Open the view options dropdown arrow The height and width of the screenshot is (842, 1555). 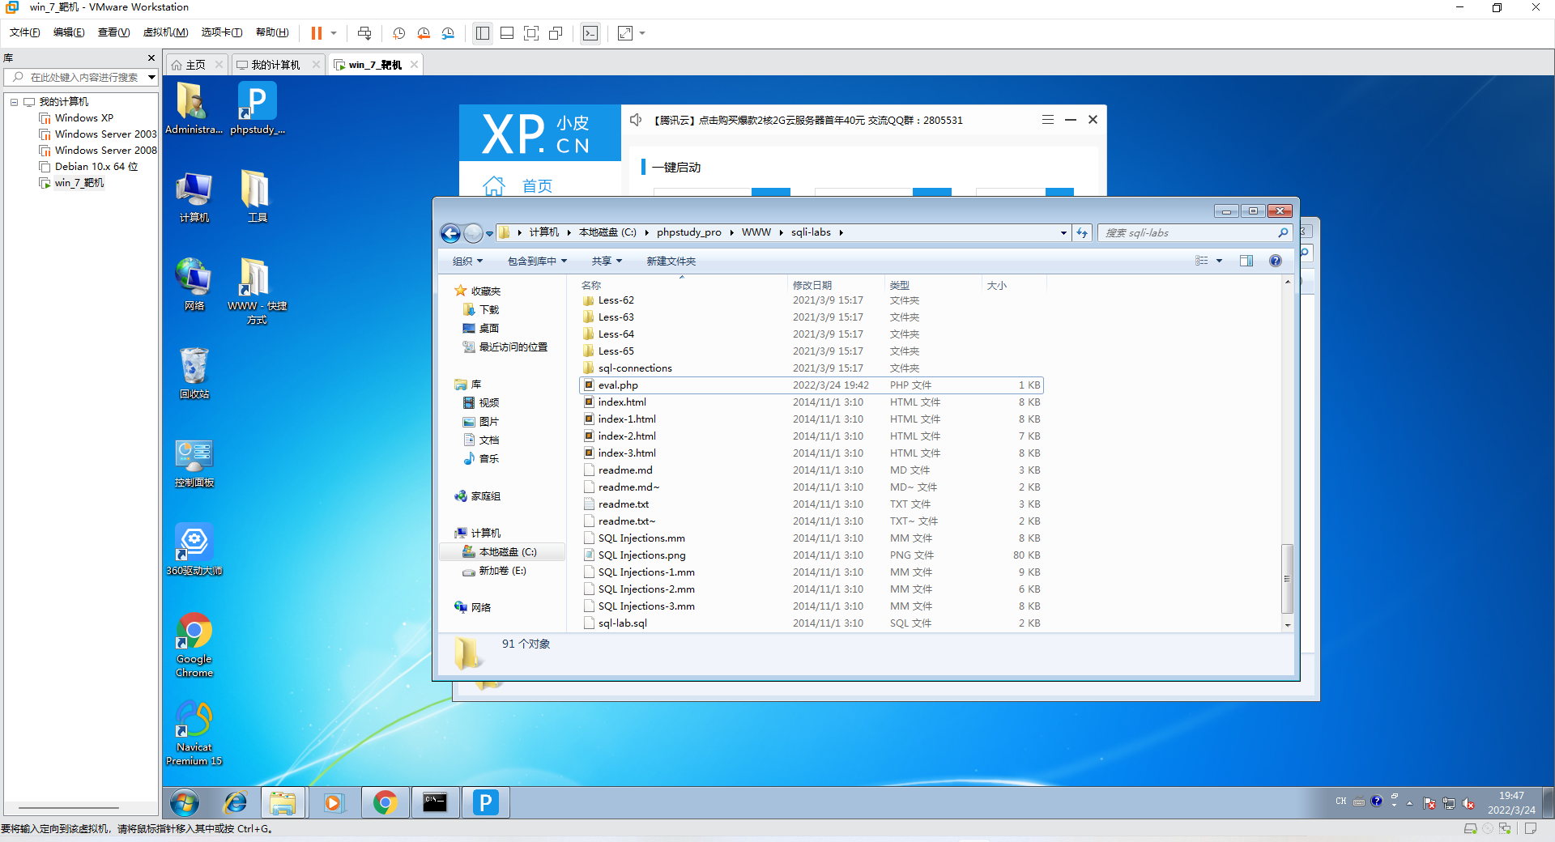point(1219,261)
